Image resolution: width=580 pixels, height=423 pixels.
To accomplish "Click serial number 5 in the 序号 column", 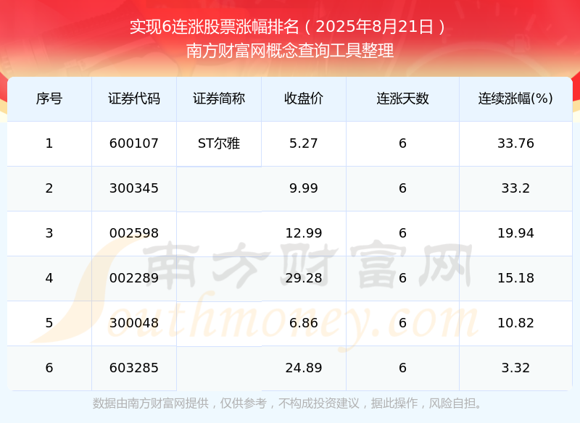I will point(49,323).
